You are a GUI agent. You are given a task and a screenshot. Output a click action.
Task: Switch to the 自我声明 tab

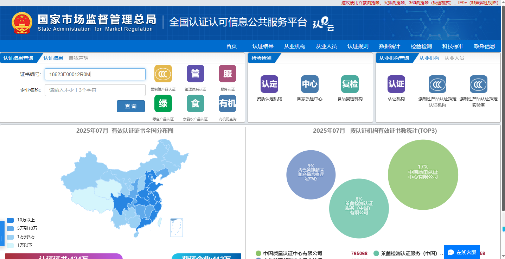[78, 58]
